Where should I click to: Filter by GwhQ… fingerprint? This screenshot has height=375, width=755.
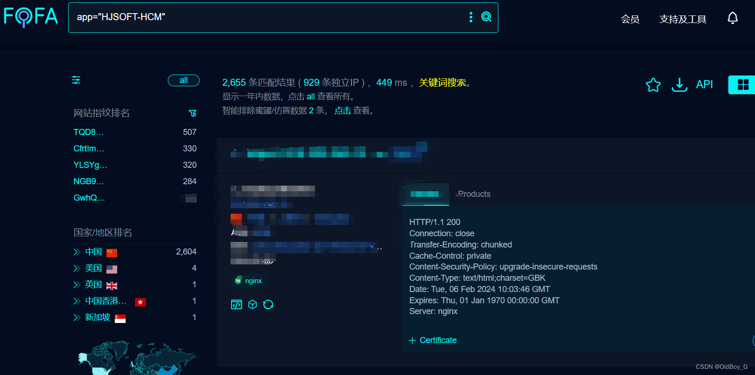pos(89,198)
